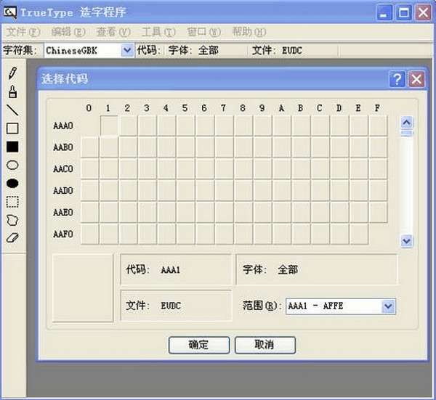
Task: Select the cell in row AAF0 column E
Action: 359,234
